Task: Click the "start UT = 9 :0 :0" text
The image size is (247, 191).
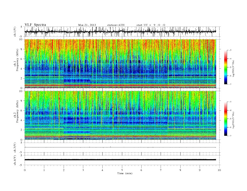Action: [151, 25]
